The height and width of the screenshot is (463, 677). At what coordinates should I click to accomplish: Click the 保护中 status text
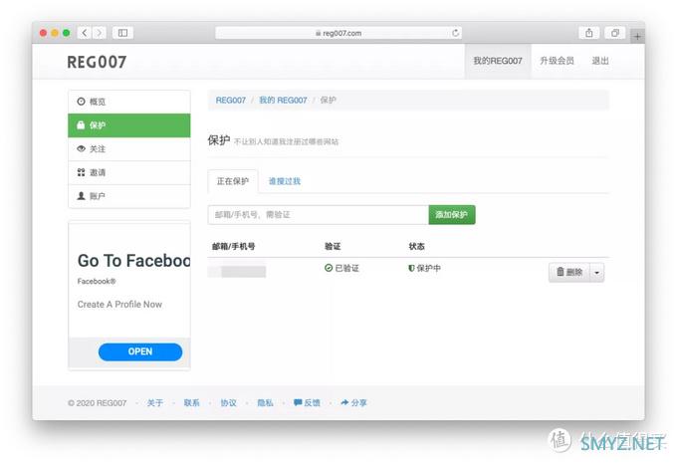point(424,268)
